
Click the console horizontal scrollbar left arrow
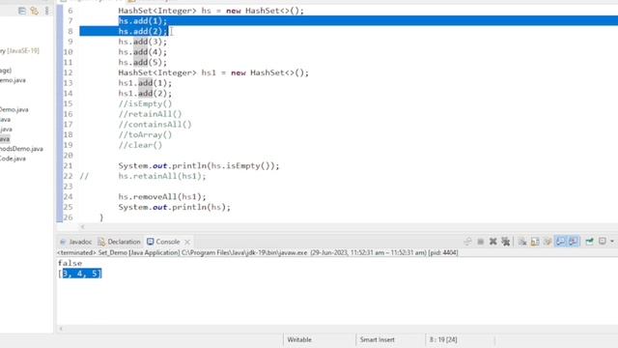[61, 329]
